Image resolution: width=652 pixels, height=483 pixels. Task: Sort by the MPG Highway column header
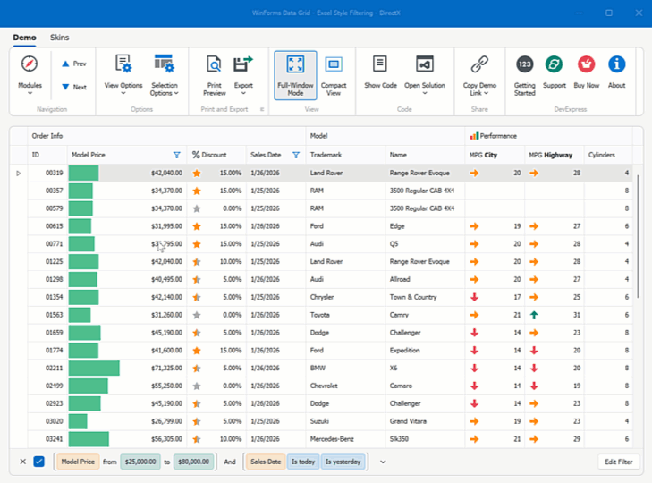click(554, 155)
